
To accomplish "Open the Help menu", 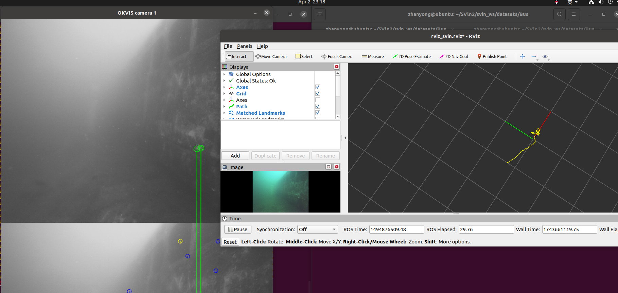I will 262,46.
